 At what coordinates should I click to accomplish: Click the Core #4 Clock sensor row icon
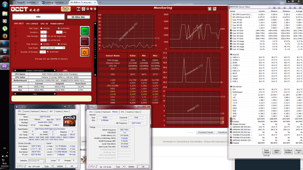tap(231, 30)
